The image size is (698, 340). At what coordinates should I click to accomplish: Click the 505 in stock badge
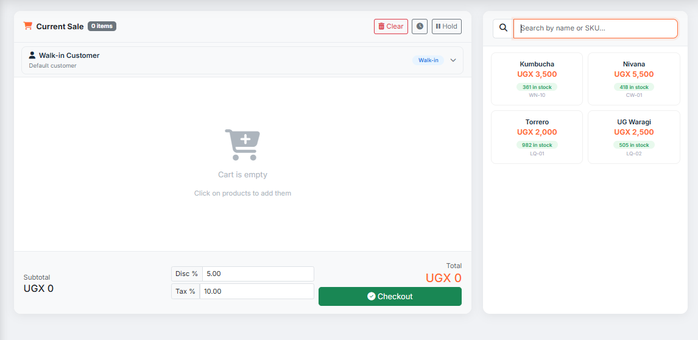point(634,145)
